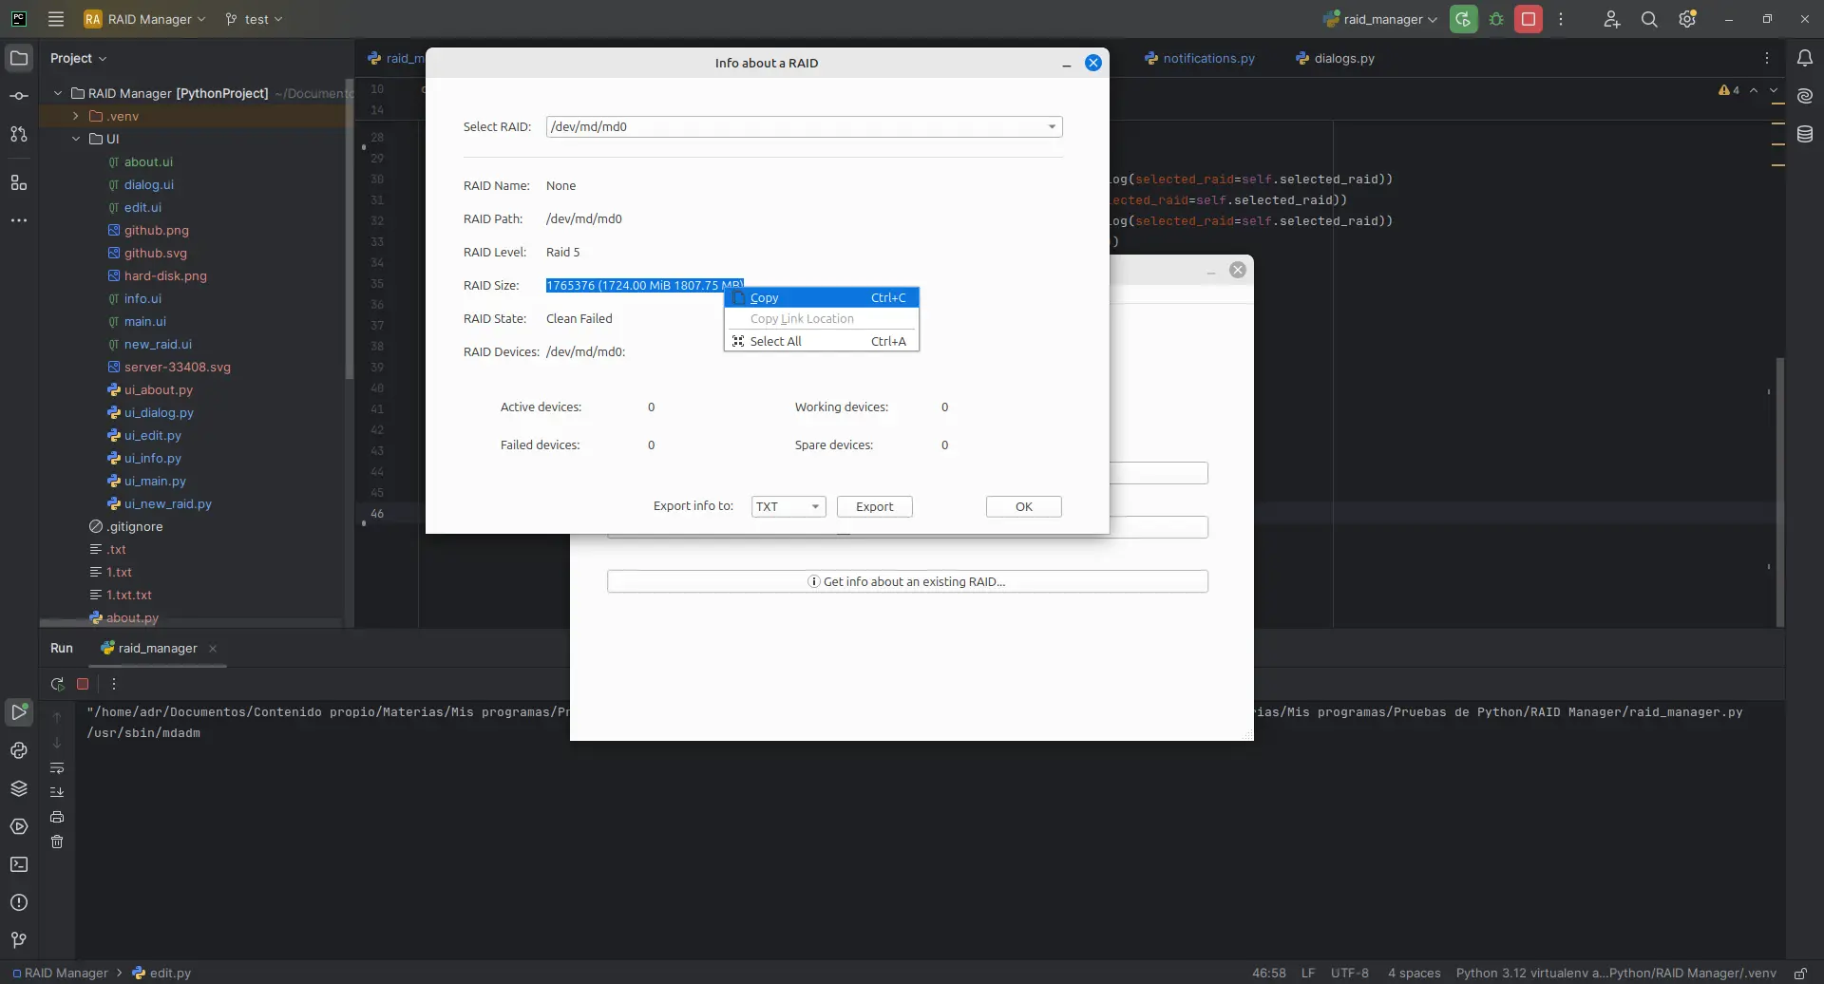Clear console output with trash icon
The image size is (1824, 984).
57,842
